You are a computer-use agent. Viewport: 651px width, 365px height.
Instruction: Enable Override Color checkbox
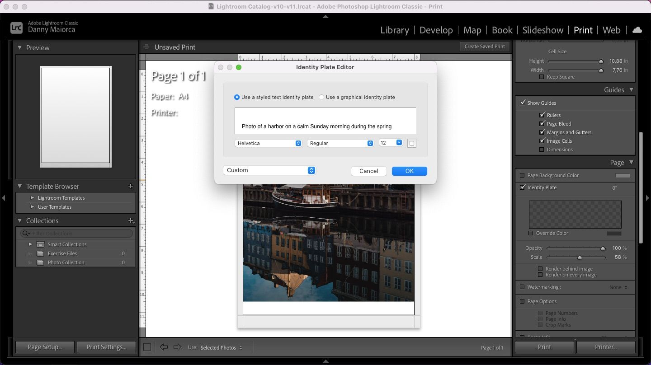(531, 233)
